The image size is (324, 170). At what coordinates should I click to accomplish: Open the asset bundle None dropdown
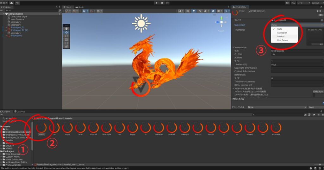pos(277,107)
